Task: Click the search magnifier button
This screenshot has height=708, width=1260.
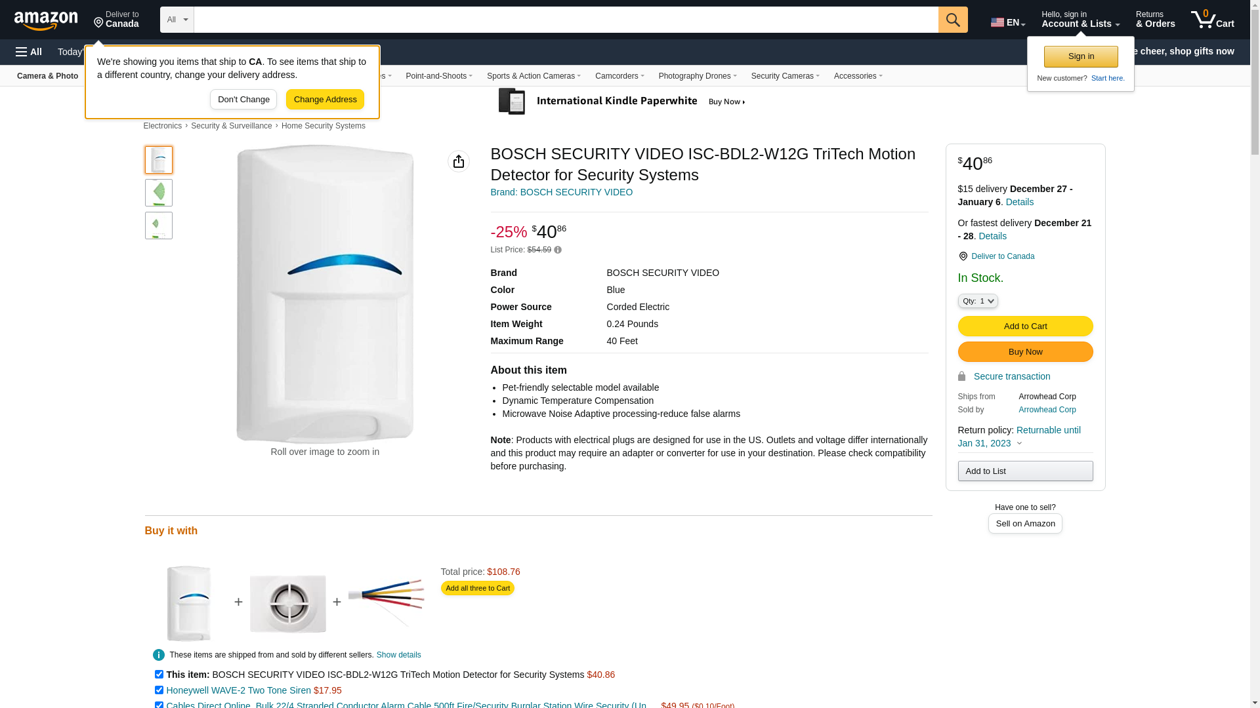Action: coord(953,20)
